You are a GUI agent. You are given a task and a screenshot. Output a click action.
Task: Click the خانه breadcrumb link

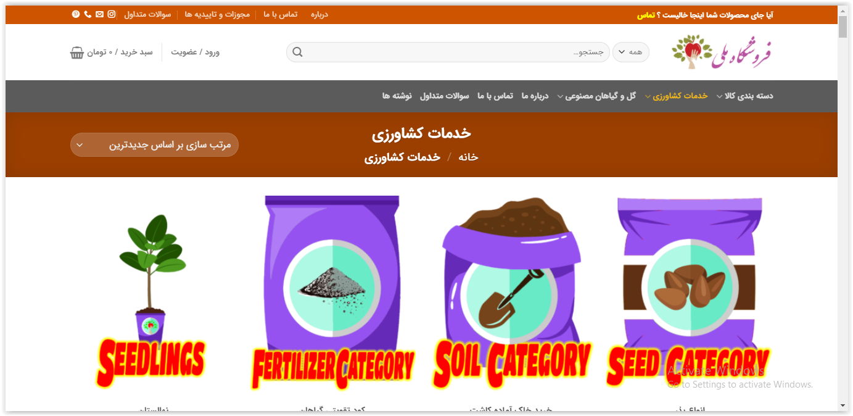click(468, 157)
